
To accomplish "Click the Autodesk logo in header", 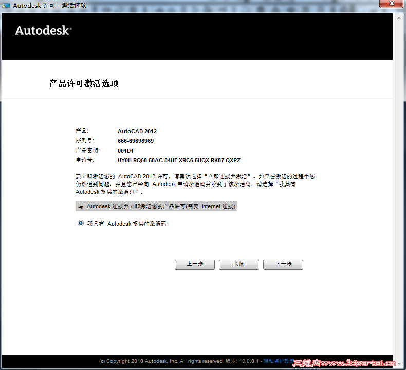I will [x=43, y=30].
